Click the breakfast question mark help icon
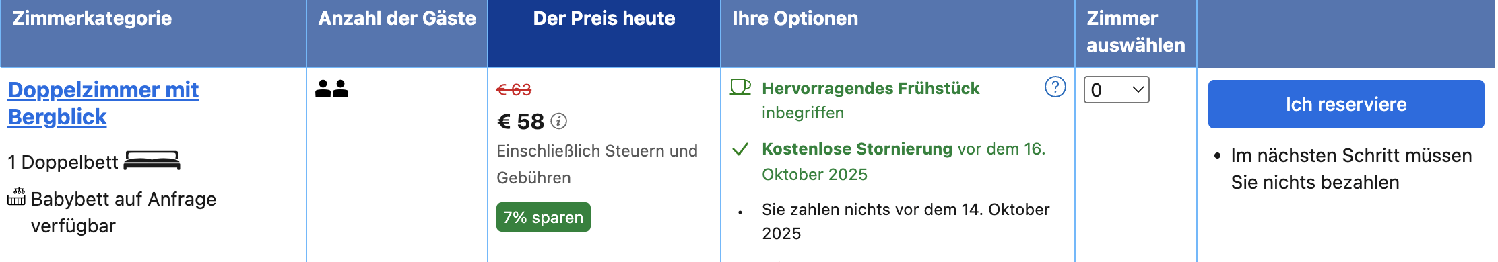This screenshot has height=262, width=1498. pyautogui.click(x=1055, y=87)
